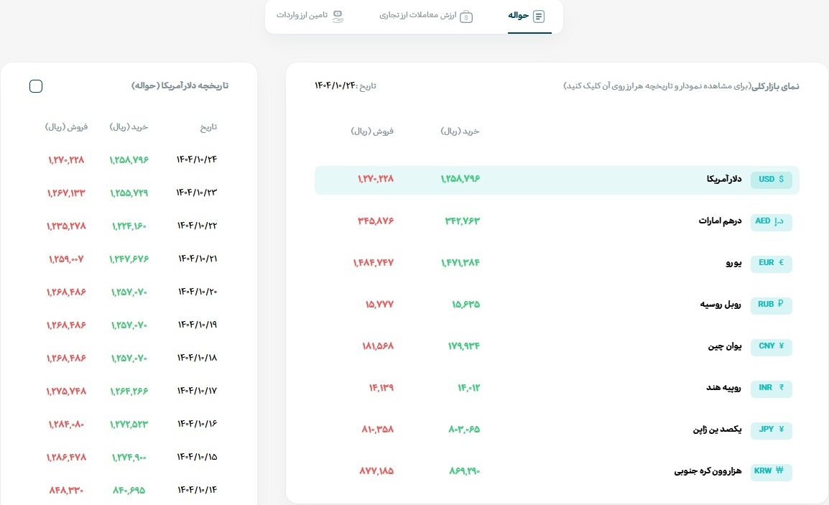This screenshot has height=505, width=829.
Task: Open the ارزش معاملات ارز تجاری tab
Action: tap(426, 15)
